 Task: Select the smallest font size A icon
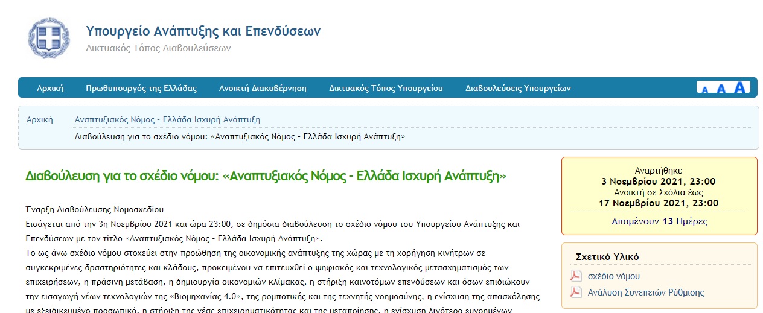704,90
